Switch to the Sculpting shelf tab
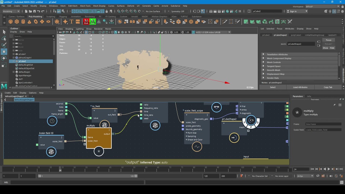 click(50, 16)
